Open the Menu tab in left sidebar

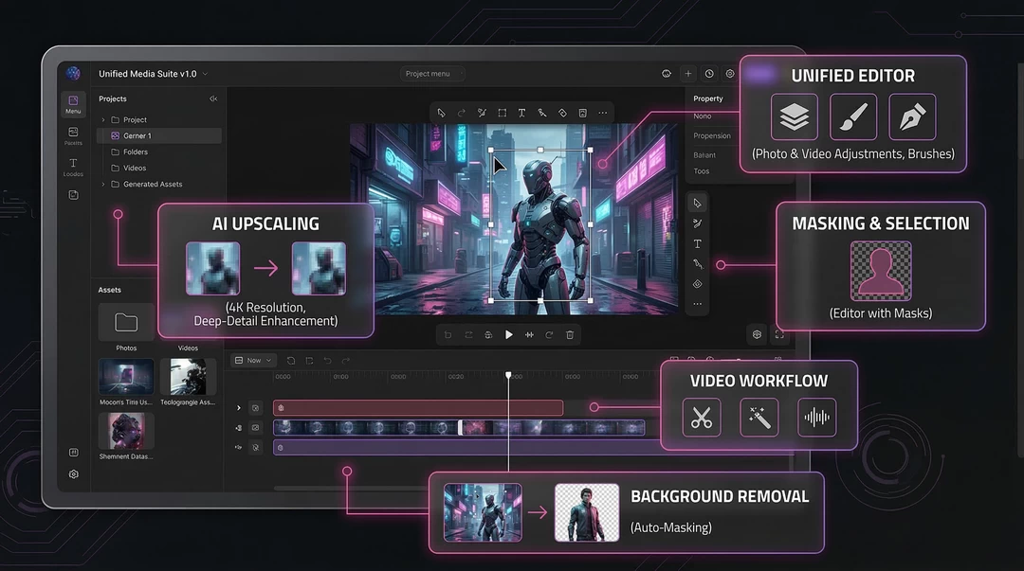click(73, 104)
